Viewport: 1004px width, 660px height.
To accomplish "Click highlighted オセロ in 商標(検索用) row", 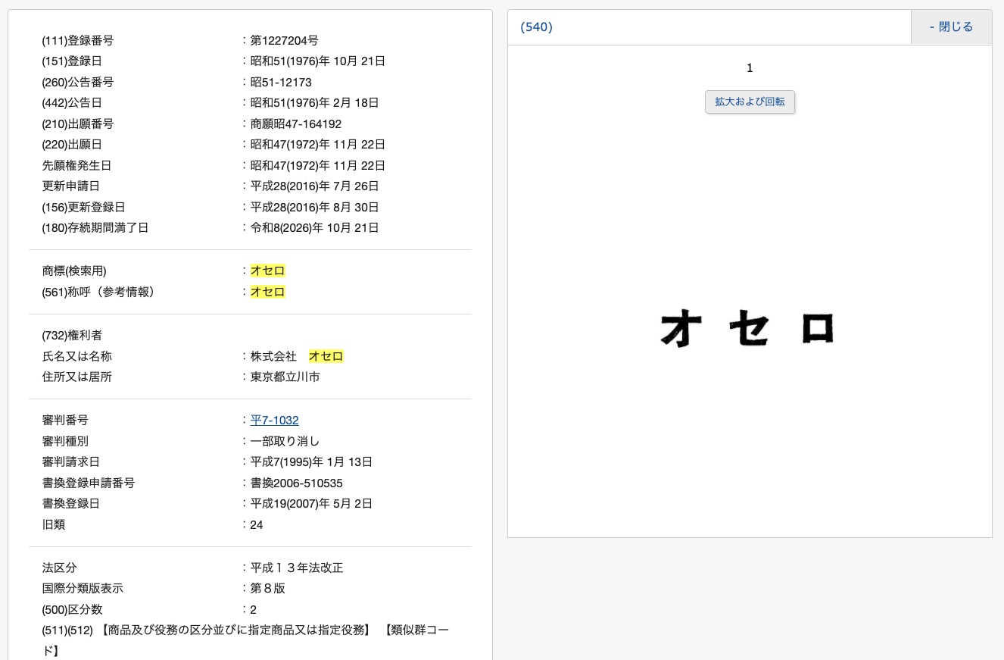I will click(x=268, y=271).
